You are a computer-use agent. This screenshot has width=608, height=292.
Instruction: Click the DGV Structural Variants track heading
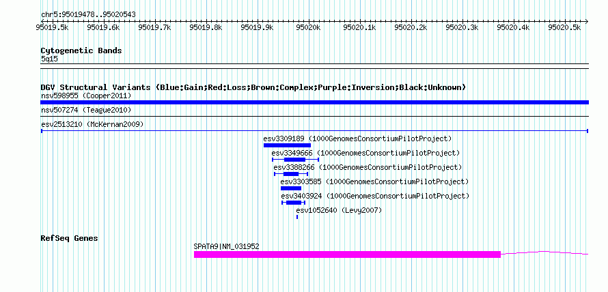click(253, 87)
